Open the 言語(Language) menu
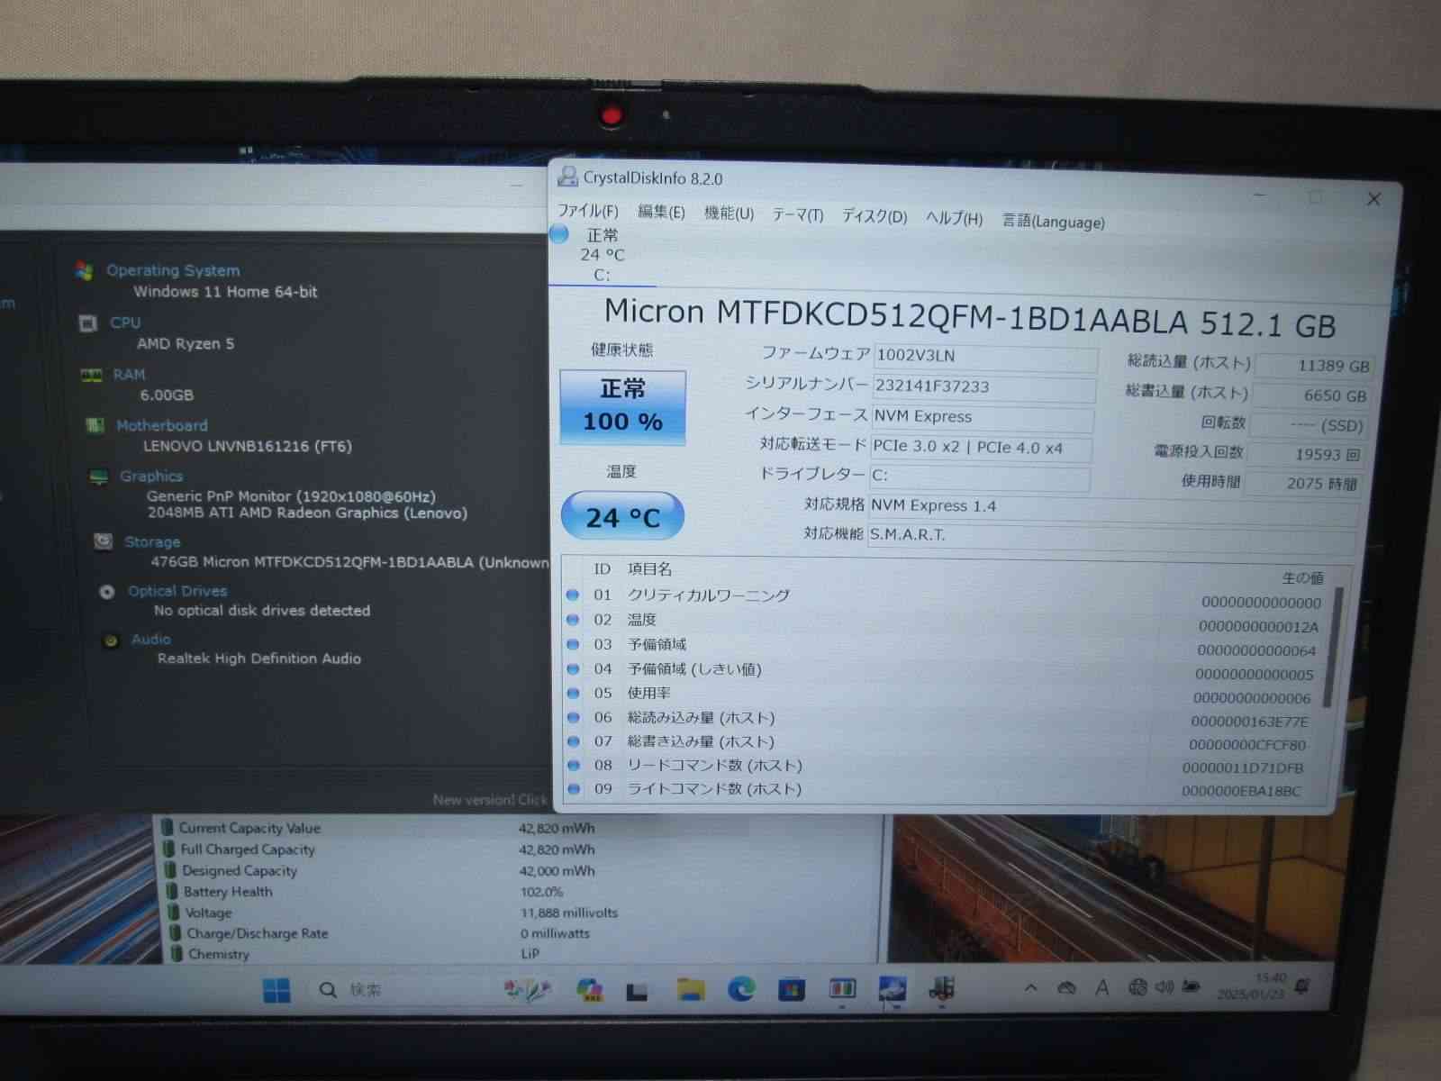The height and width of the screenshot is (1081, 1441). click(1053, 222)
